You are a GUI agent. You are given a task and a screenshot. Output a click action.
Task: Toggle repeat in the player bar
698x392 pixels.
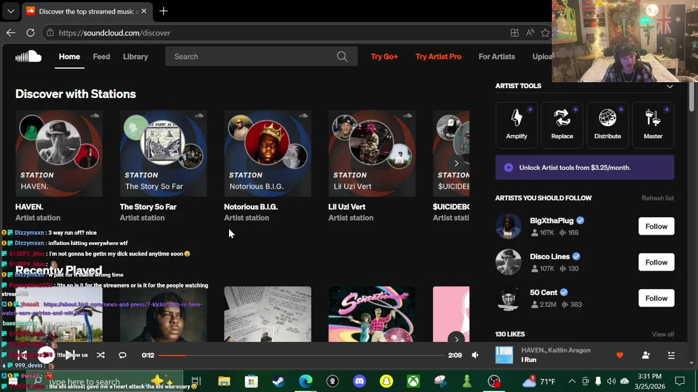(122, 355)
